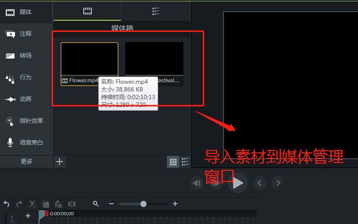Image resolution: width=358 pixels, height=224 pixels.
Task: Open the 媒体 (Media) sidebar tab
Action: 26,12
